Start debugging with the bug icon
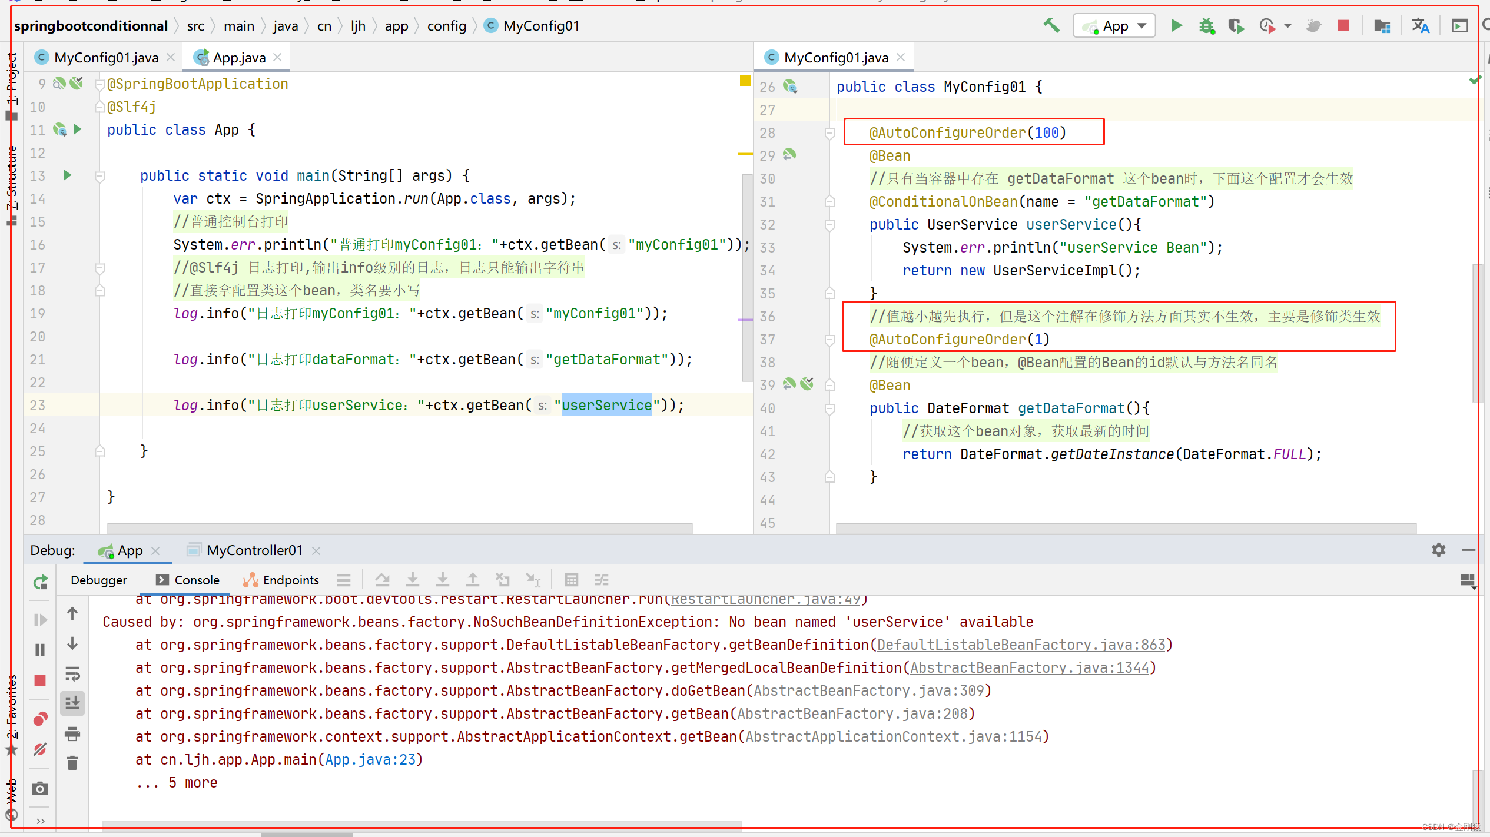The height and width of the screenshot is (837, 1490). (1206, 26)
